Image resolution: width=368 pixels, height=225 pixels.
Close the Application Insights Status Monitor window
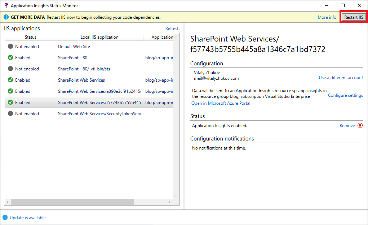359,5
